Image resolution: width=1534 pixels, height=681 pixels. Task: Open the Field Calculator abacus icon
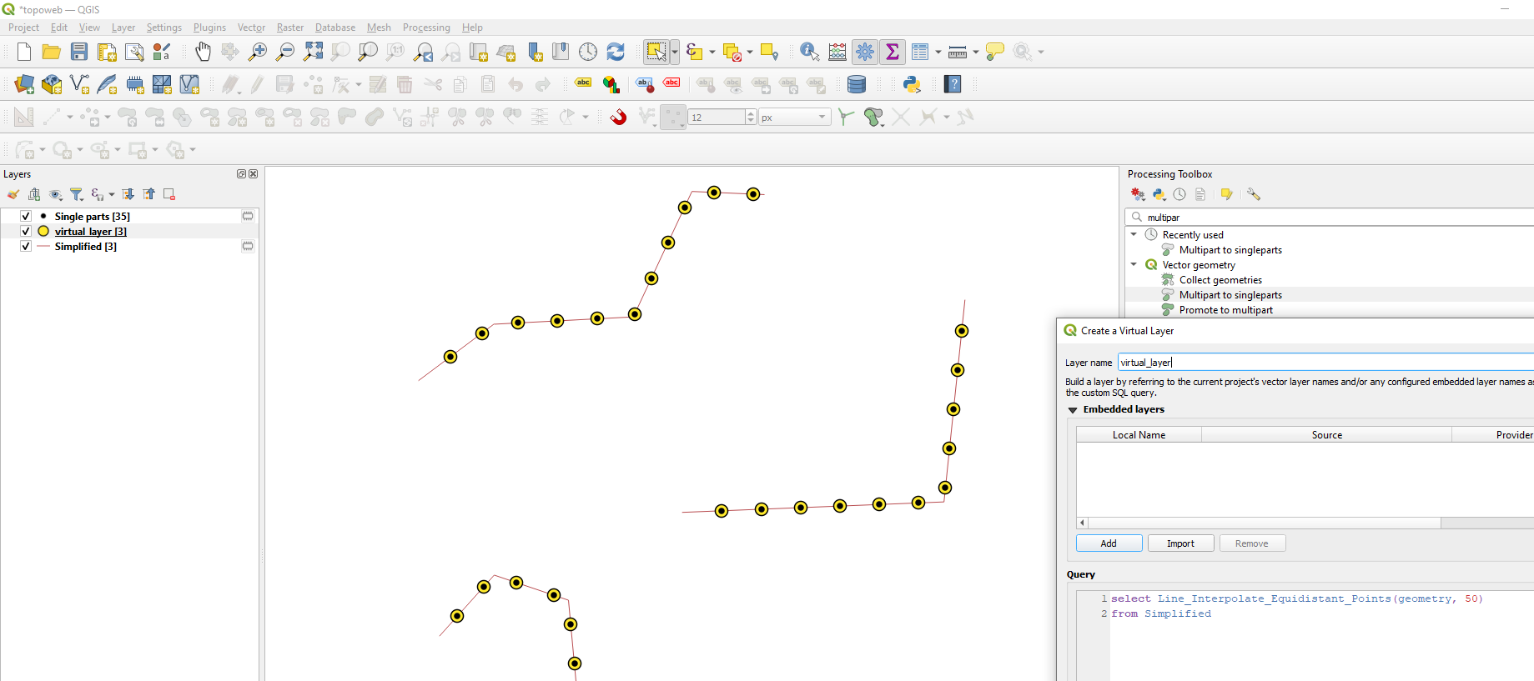tap(837, 52)
